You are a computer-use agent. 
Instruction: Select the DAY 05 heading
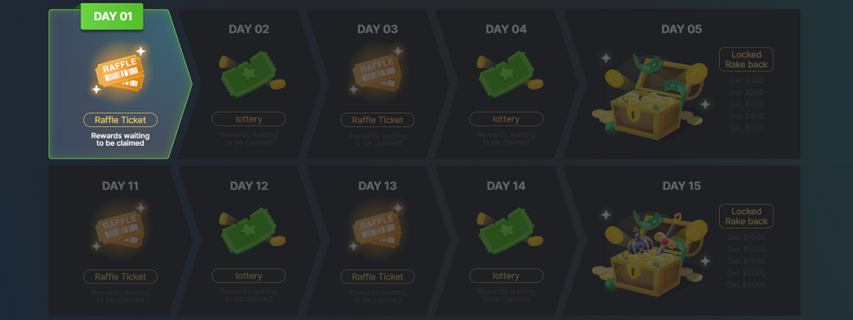click(682, 29)
